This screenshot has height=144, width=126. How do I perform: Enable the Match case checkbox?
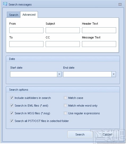pyautogui.click(x=66, y=98)
